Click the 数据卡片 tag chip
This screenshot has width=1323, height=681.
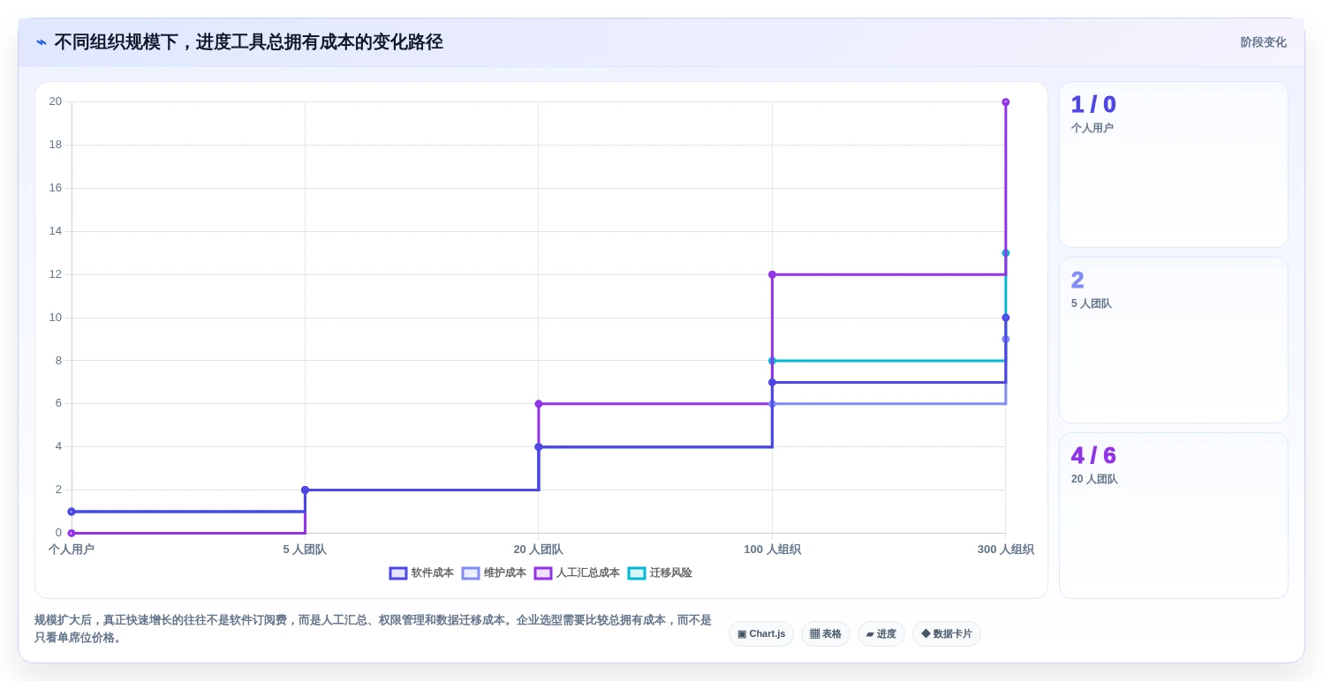coord(947,634)
